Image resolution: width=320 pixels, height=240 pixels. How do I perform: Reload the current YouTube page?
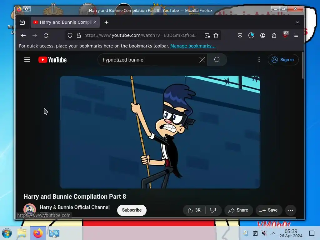(46, 36)
